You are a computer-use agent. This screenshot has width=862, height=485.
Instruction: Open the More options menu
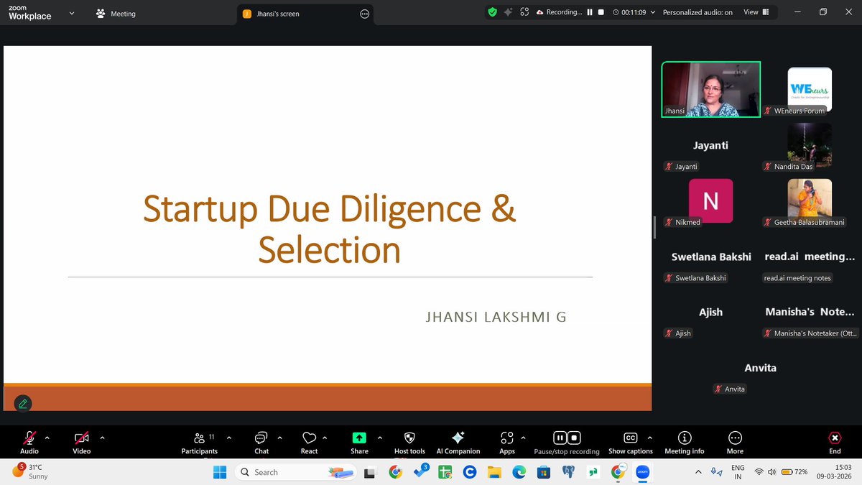pyautogui.click(x=735, y=442)
